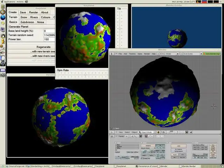Click the weather applet in top panel
Viewport: 224px width, 168px height.
[x=192, y=2]
